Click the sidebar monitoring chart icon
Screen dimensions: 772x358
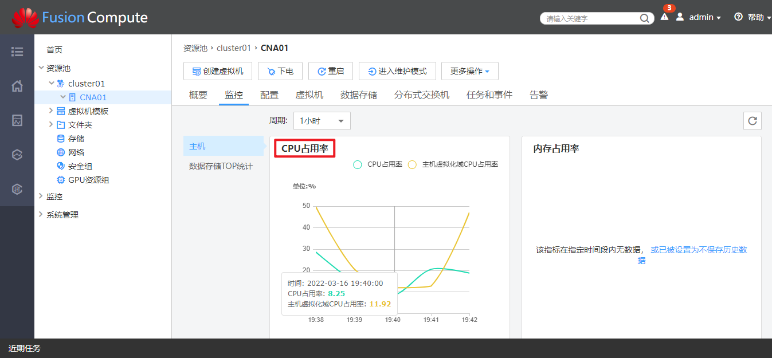click(x=17, y=120)
